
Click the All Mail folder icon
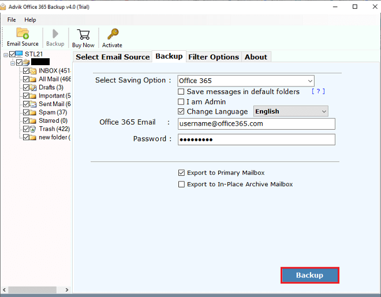click(33, 79)
